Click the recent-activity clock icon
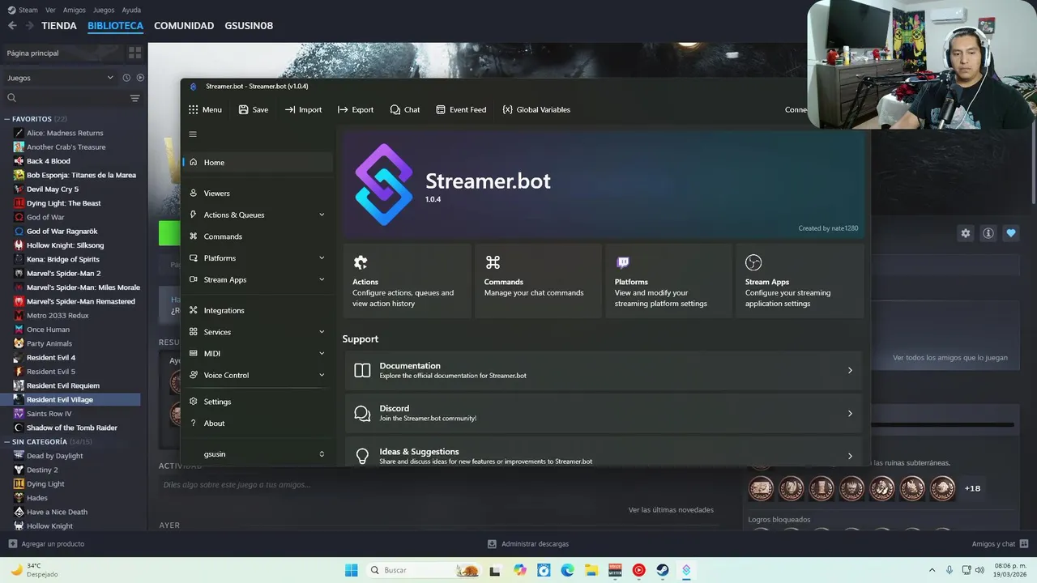 126,78
